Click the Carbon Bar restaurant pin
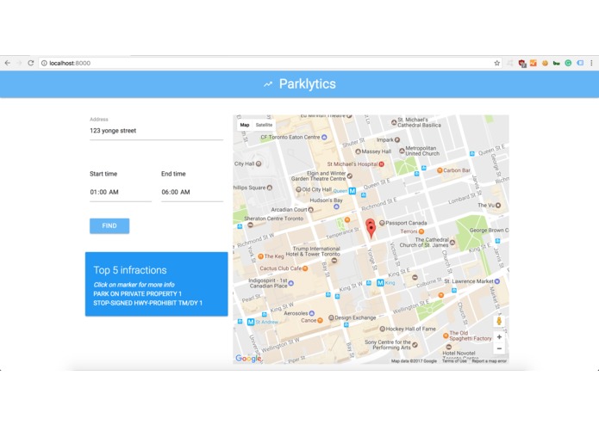This screenshot has height=425, width=599. click(x=440, y=170)
